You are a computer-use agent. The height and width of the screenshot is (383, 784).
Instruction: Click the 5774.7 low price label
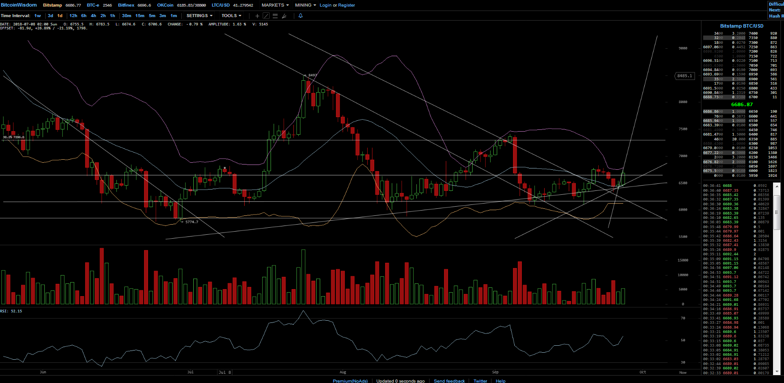(x=191, y=222)
